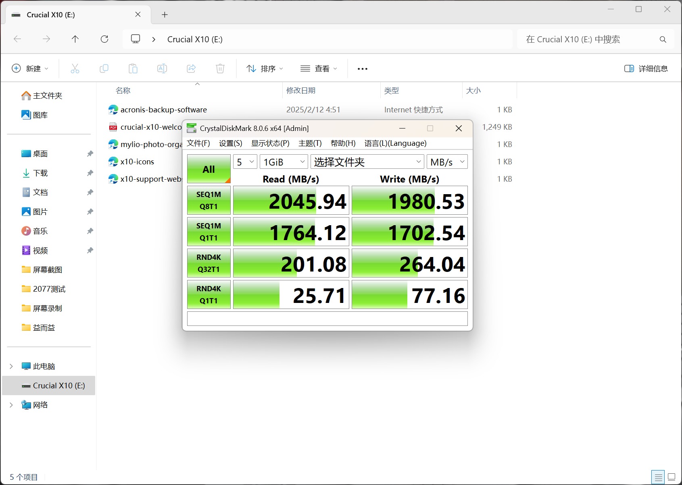Open the MB/s unit dropdown
This screenshot has height=485, width=682.
click(x=447, y=162)
